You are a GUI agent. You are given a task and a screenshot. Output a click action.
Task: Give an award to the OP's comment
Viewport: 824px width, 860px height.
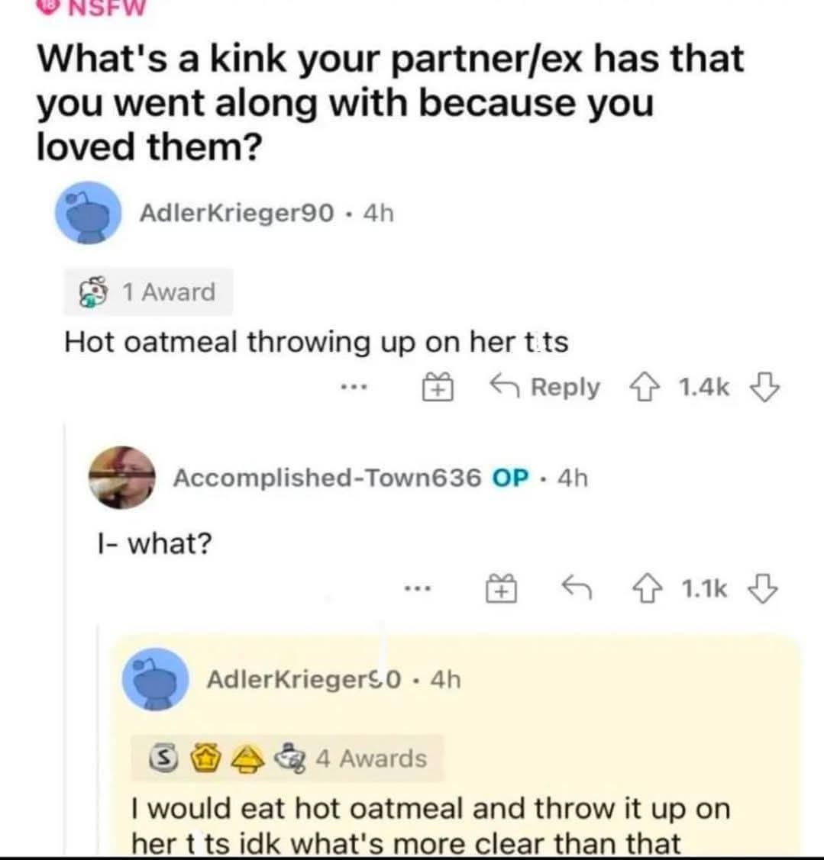click(499, 589)
